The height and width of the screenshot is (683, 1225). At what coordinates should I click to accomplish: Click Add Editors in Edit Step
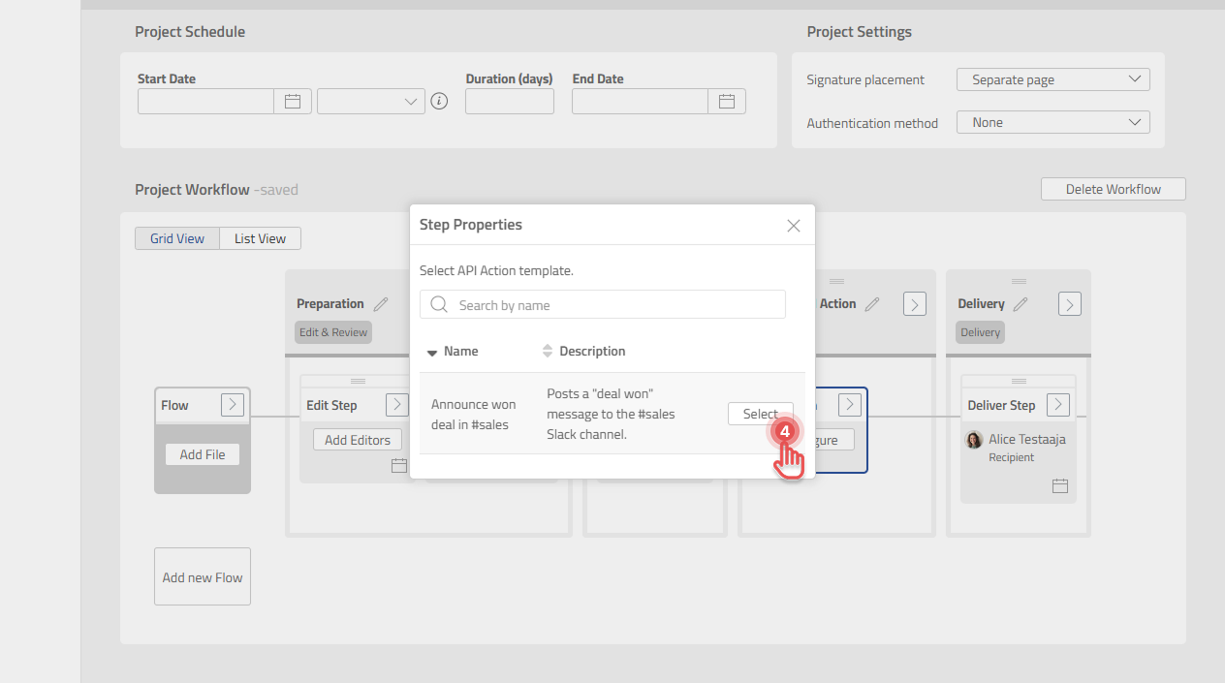[358, 440]
